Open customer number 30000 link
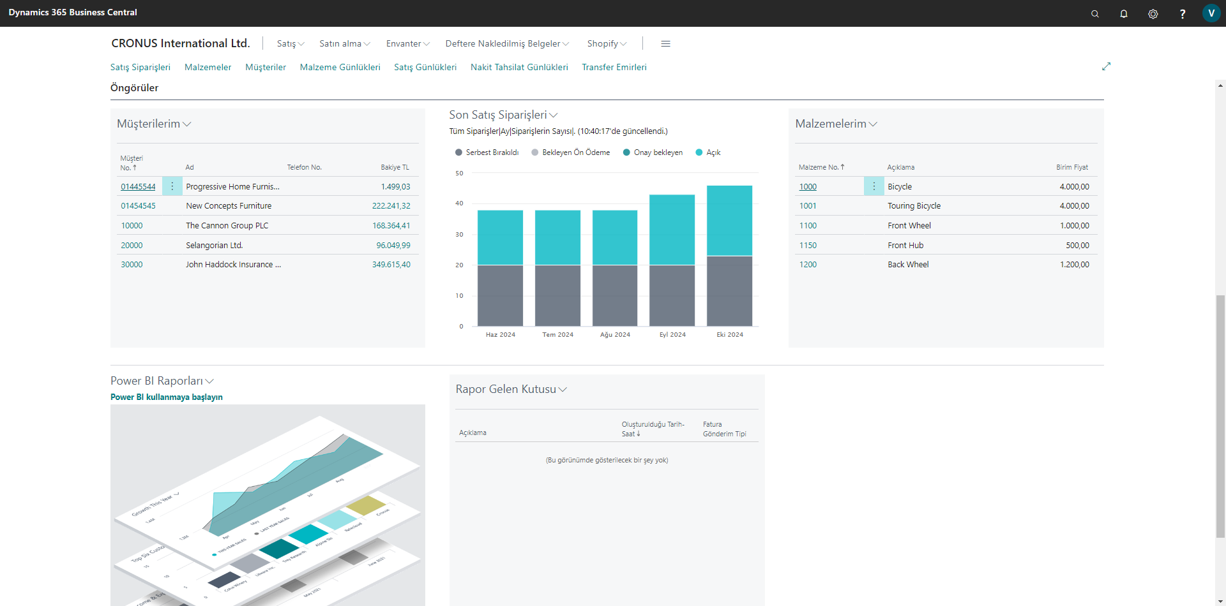Screen dimensions: 1226x606 coord(132,265)
